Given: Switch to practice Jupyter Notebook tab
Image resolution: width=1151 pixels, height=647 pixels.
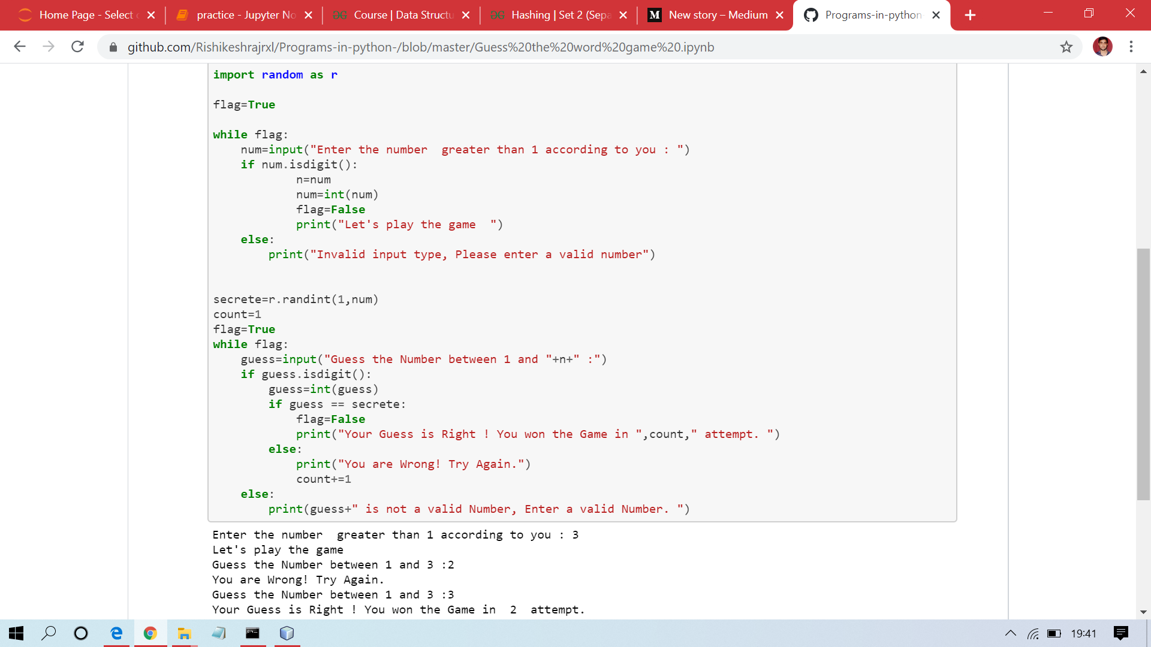Looking at the screenshot, I should click(246, 15).
